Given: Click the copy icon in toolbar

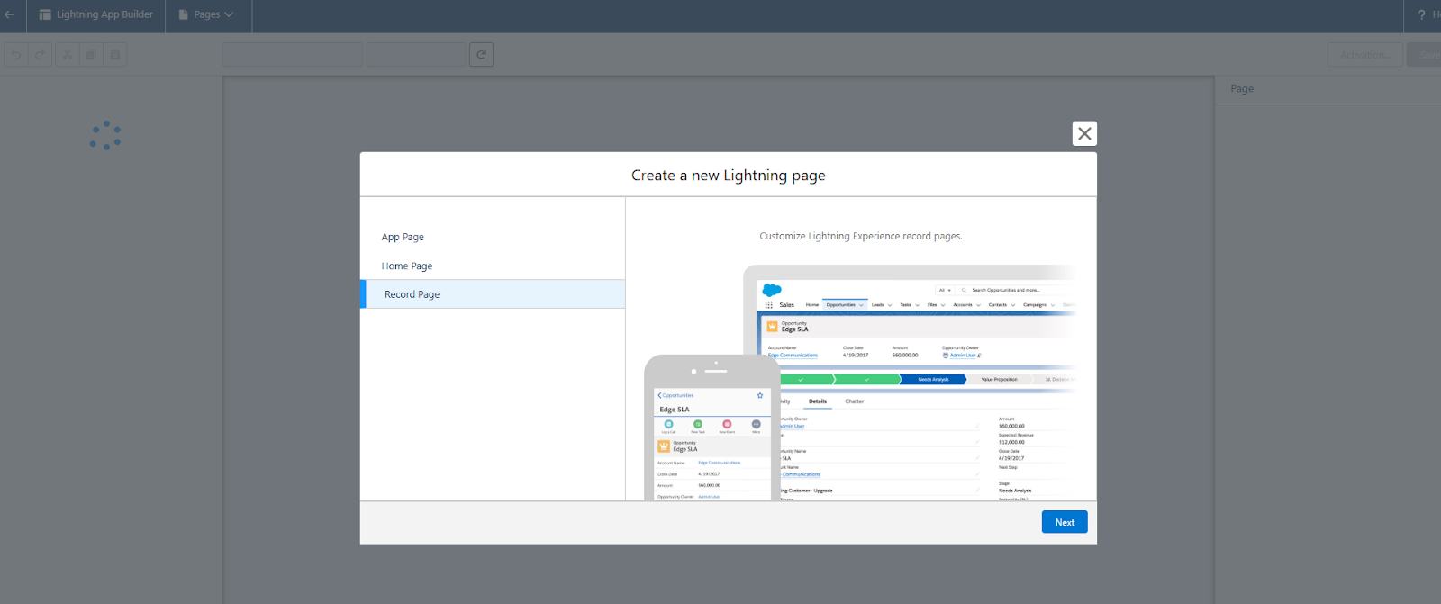Looking at the screenshot, I should (91, 55).
